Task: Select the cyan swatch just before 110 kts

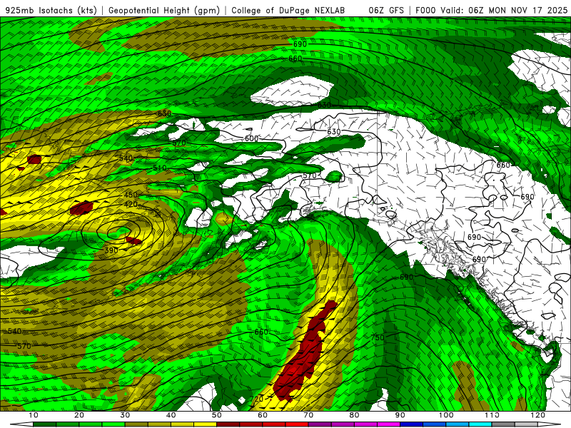Action: coord(480,424)
